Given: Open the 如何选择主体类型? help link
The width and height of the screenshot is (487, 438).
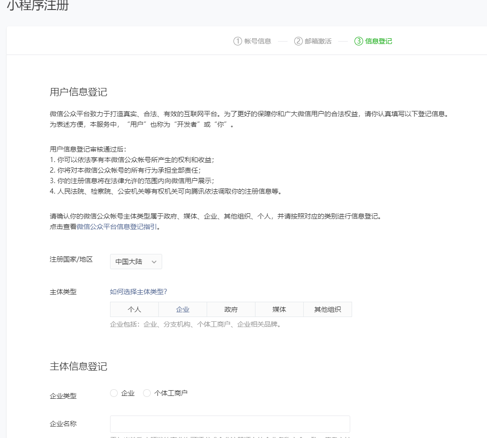Looking at the screenshot, I should pos(139,292).
